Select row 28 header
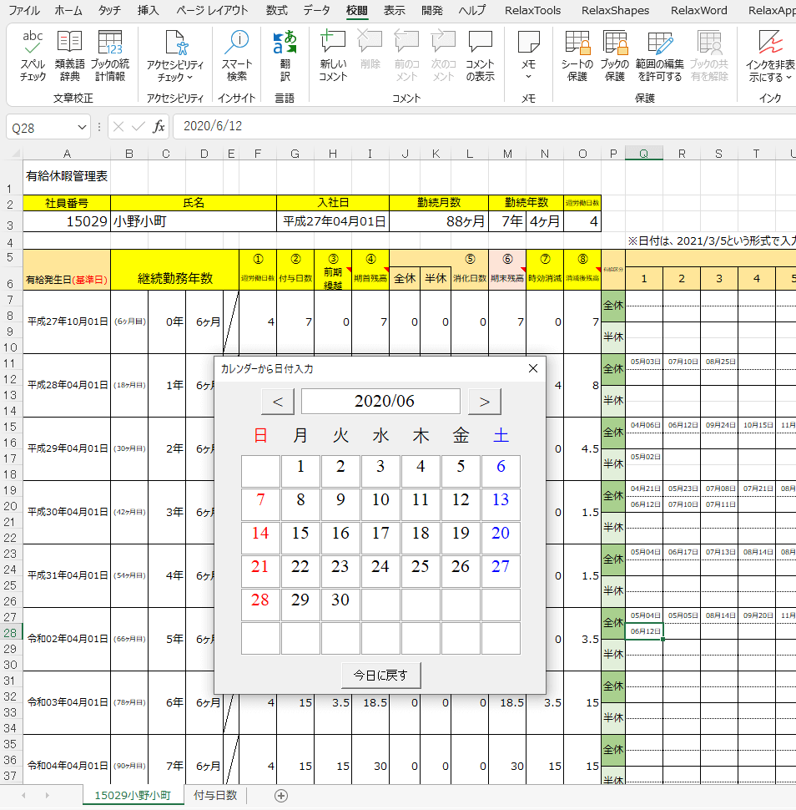Viewport: 796px width, 810px height. (x=10, y=632)
